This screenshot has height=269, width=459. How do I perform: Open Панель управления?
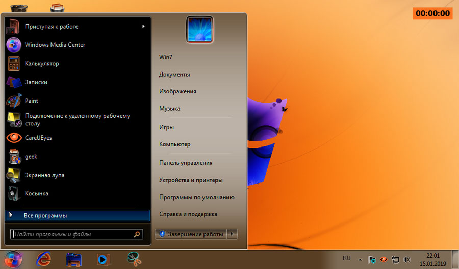point(186,163)
